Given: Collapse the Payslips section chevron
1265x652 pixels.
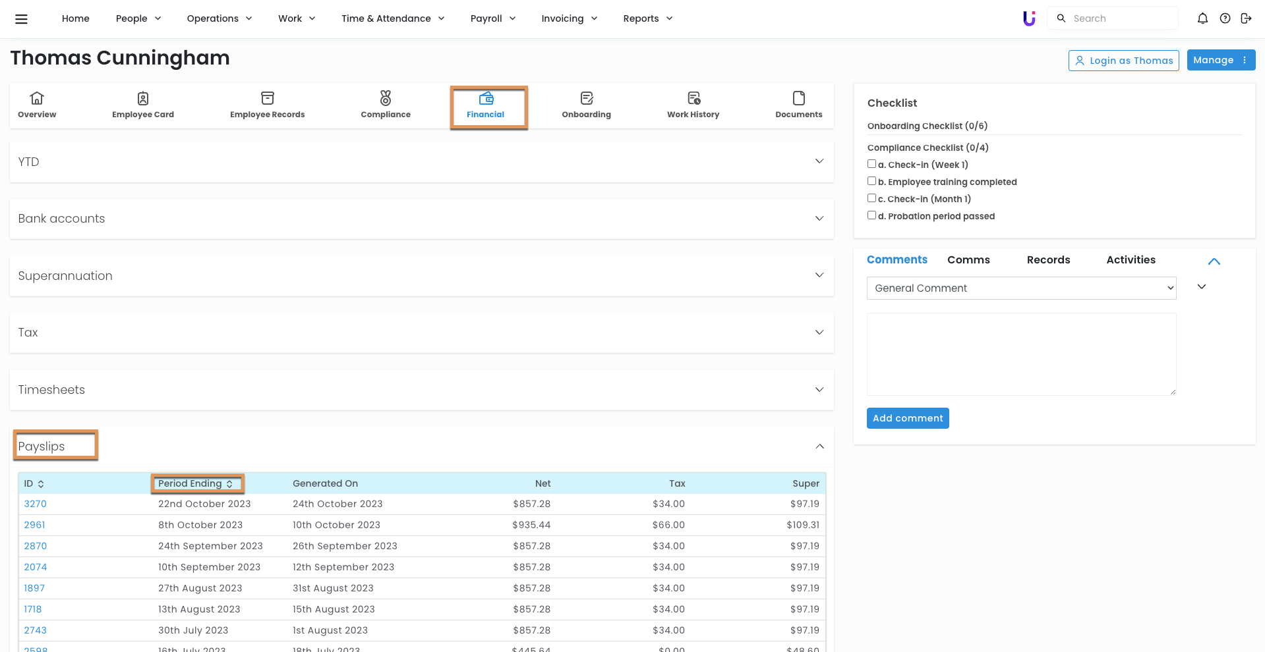Looking at the screenshot, I should [x=819, y=447].
